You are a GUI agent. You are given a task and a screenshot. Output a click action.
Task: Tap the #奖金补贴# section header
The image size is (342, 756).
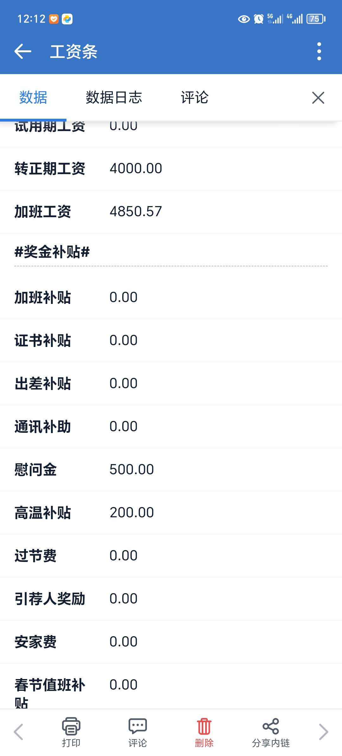(52, 252)
